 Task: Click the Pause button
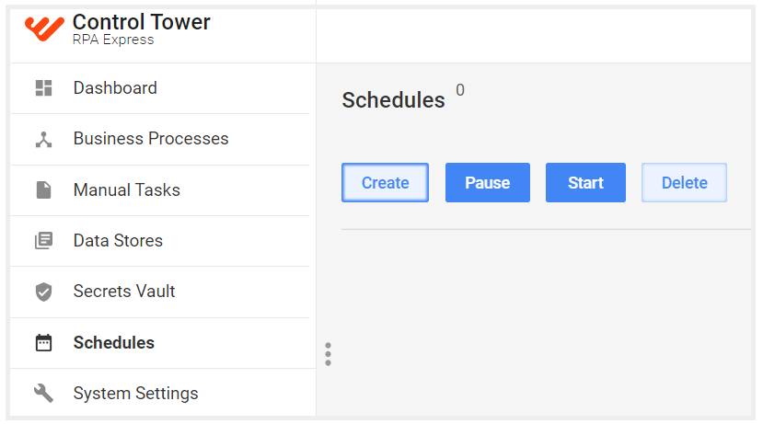click(x=488, y=183)
